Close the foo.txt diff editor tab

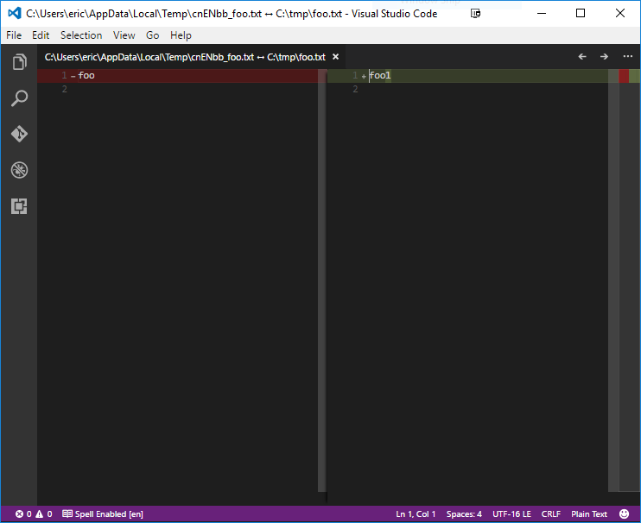pos(336,57)
